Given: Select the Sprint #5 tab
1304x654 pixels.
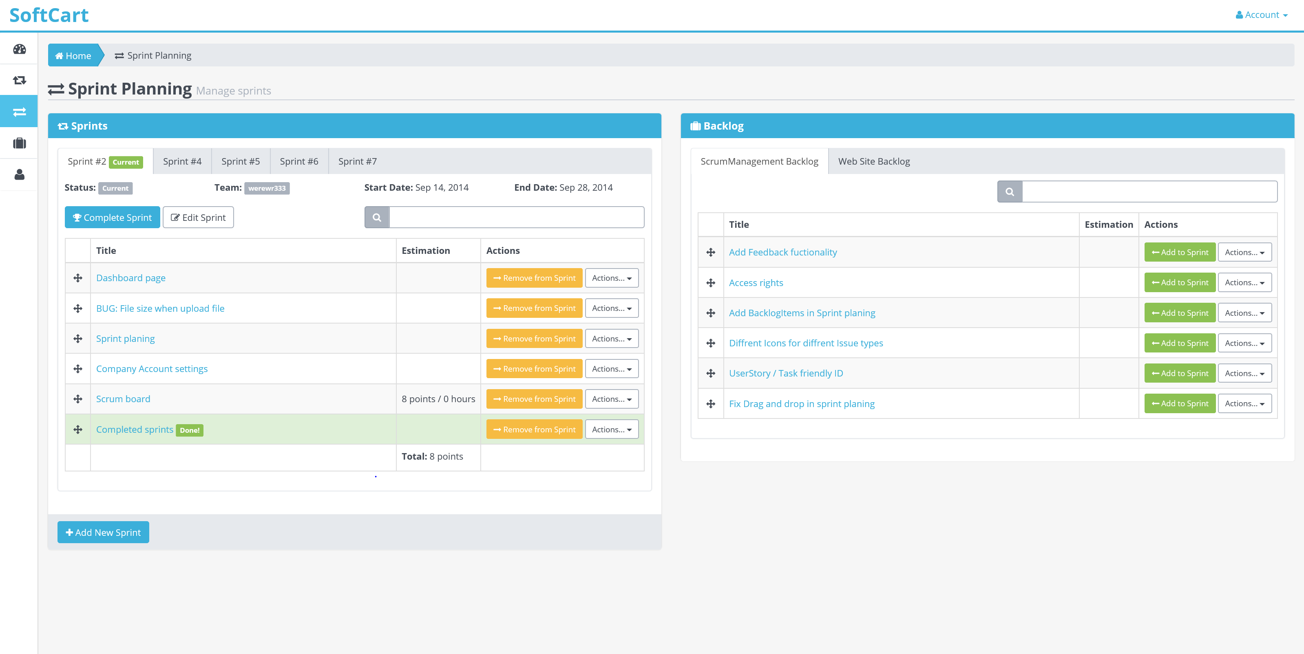Looking at the screenshot, I should tap(240, 161).
